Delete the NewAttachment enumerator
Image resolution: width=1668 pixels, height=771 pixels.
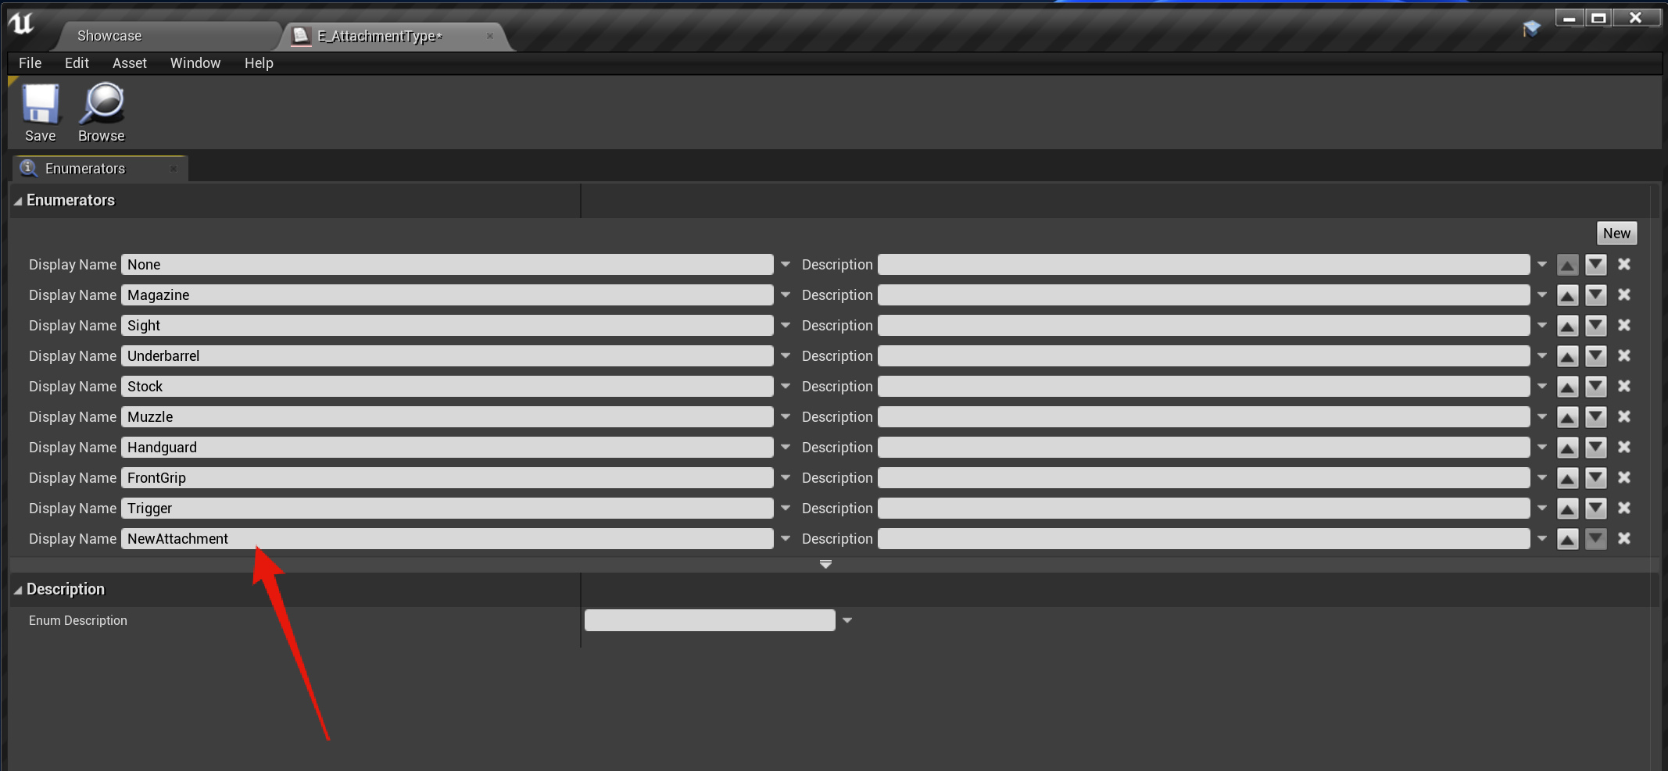pyautogui.click(x=1624, y=538)
